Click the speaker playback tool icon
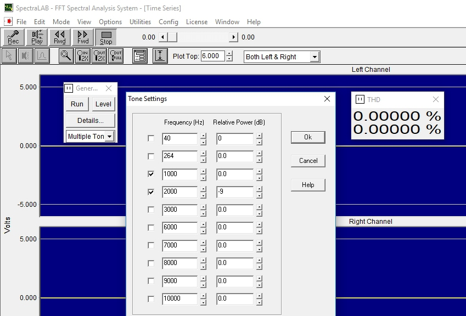This screenshot has height=316, width=466. (x=26, y=56)
